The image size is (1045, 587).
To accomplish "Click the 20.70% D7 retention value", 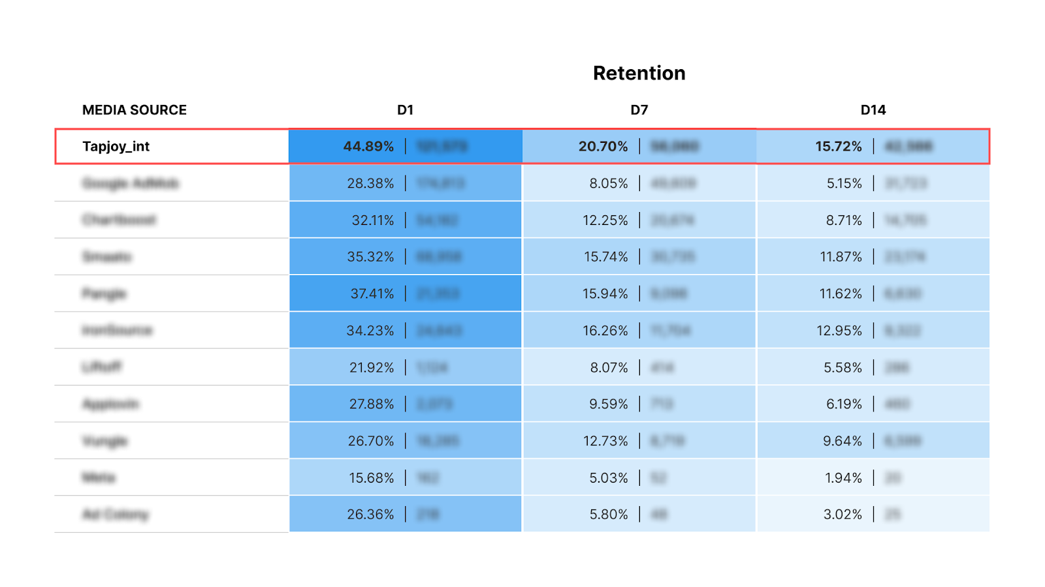I will coord(603,147).
